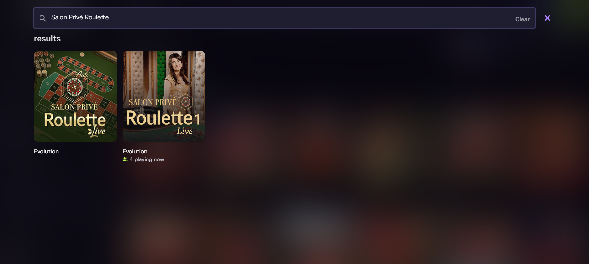Screen dimensions: 589x264
Task: Click the 'results' heading
Action: tap(47, 38)
